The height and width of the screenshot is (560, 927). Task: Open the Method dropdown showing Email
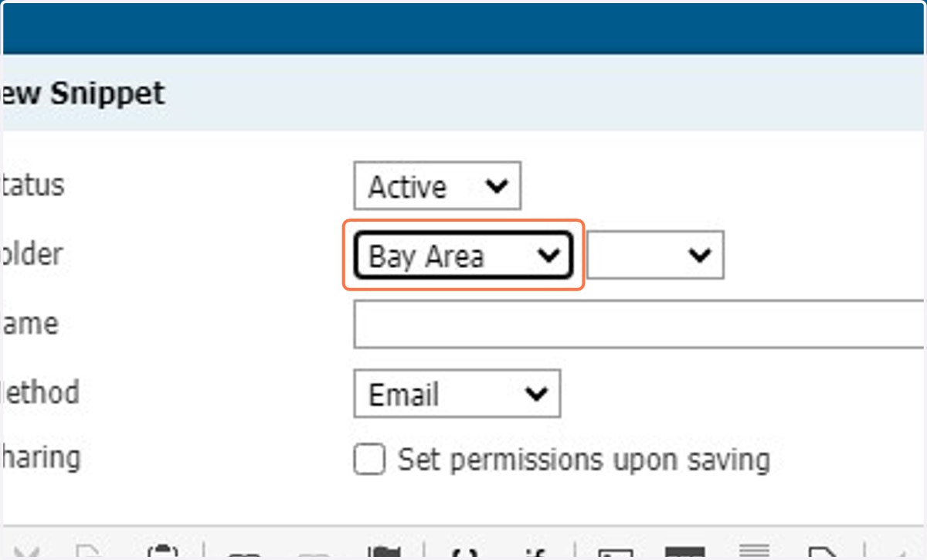pyautogui.click(x=457, y=394)
